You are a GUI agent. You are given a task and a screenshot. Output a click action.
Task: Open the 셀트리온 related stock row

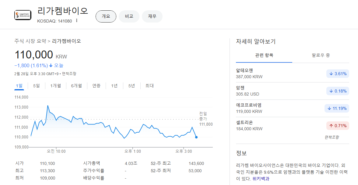293,126
